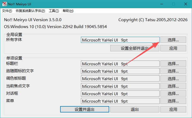Click the No!! Meiryo UI app icon

[x=4, y=4]
